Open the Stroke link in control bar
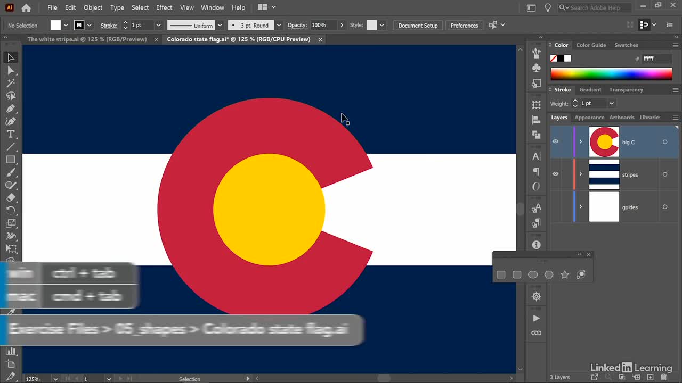Image resolution: width=682 pixels, height=383 pixels. pyautogui.click(x=109, y=26)
